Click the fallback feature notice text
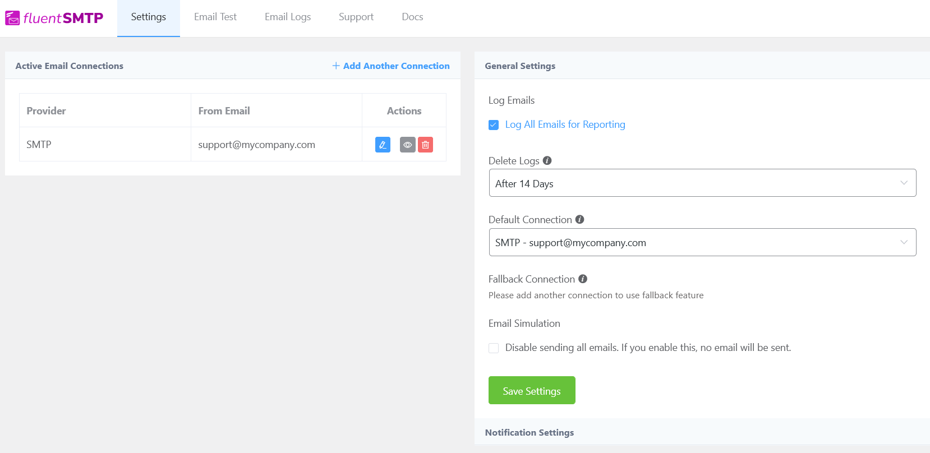Image resolution: width=930 pixels, height=453 pixels. (x=596, y=295)
